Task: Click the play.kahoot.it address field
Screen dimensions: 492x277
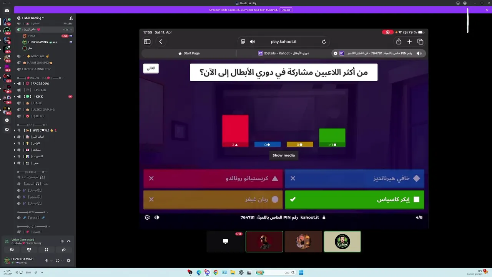Action: (284, 42)
